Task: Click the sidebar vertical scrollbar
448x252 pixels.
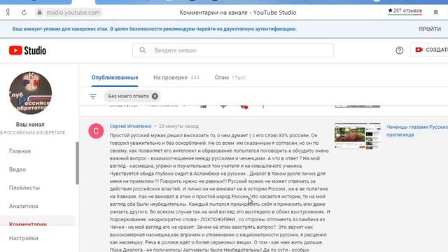Action: (77, 163)
